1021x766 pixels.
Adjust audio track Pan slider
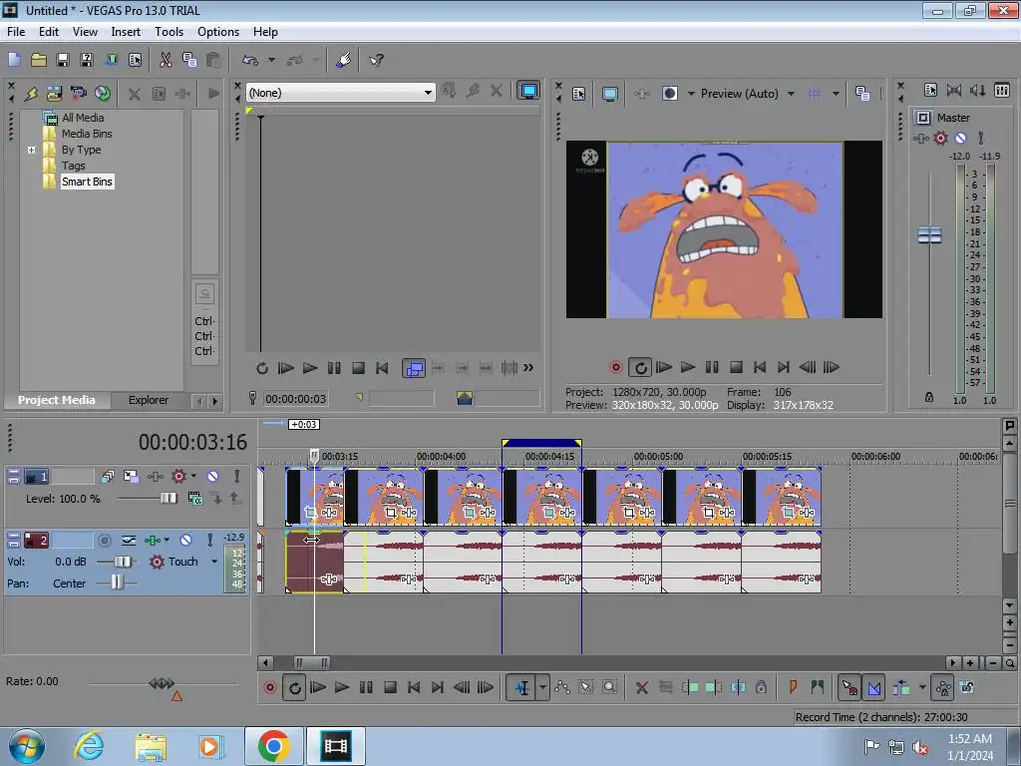(x=117, y=582)
